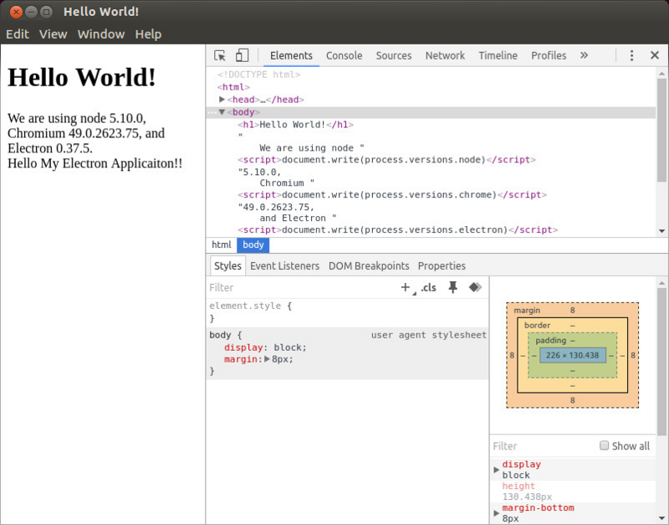Select the html breadcrumb
The image size is (669, 525).
click(x=222, y=244)
